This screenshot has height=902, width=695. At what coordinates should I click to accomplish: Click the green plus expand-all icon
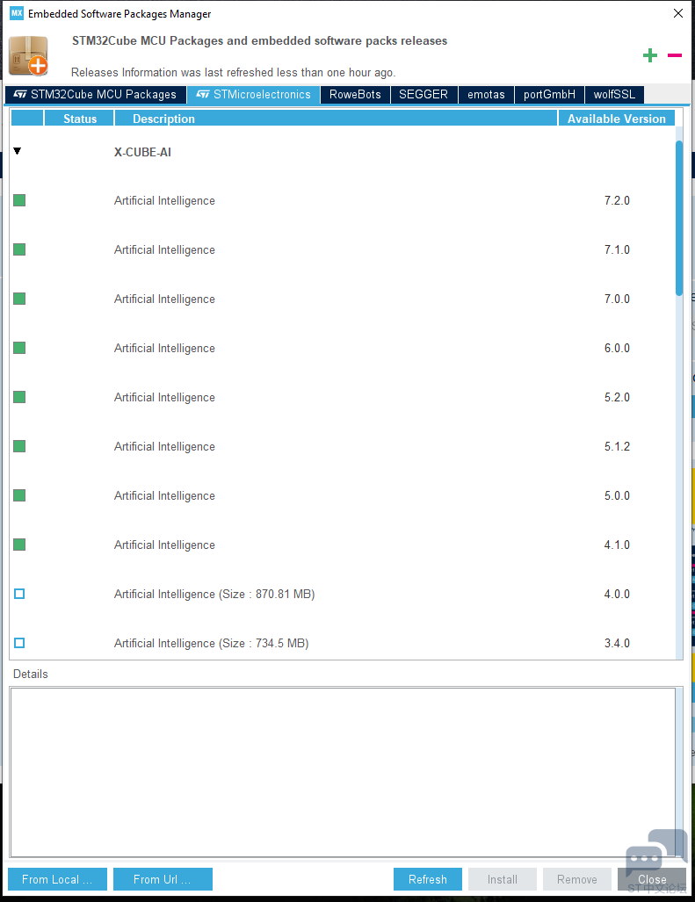[x=650, y=55]
